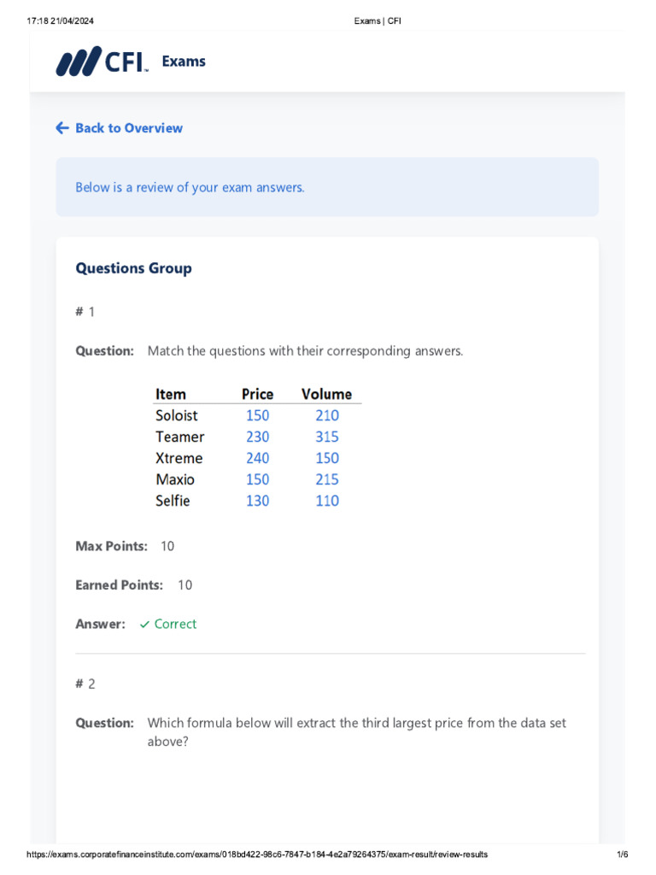Click the page title Exams | CFI

tap(377, 21)
